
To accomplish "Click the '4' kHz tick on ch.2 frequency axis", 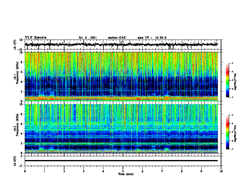I will (x=22, y=134).
